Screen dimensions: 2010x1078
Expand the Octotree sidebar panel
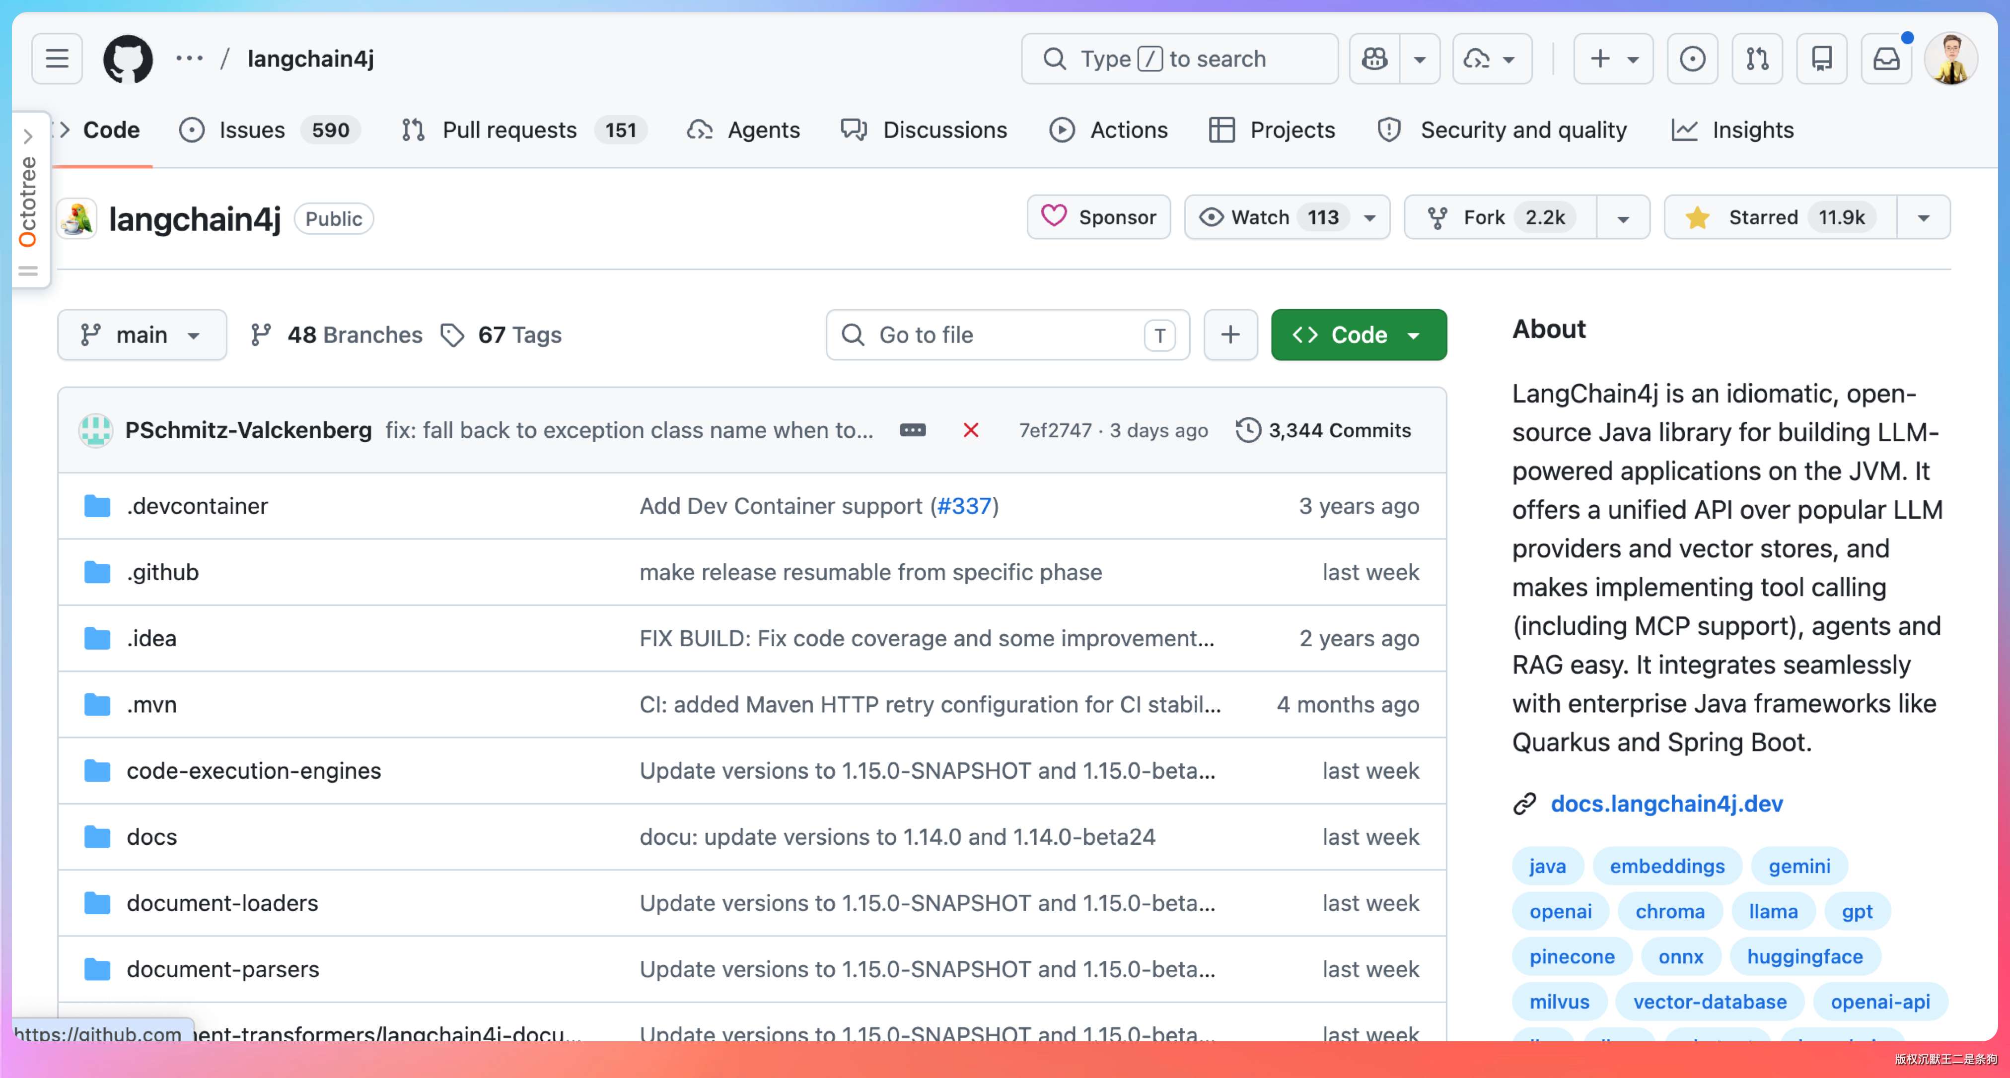(28, 201)
